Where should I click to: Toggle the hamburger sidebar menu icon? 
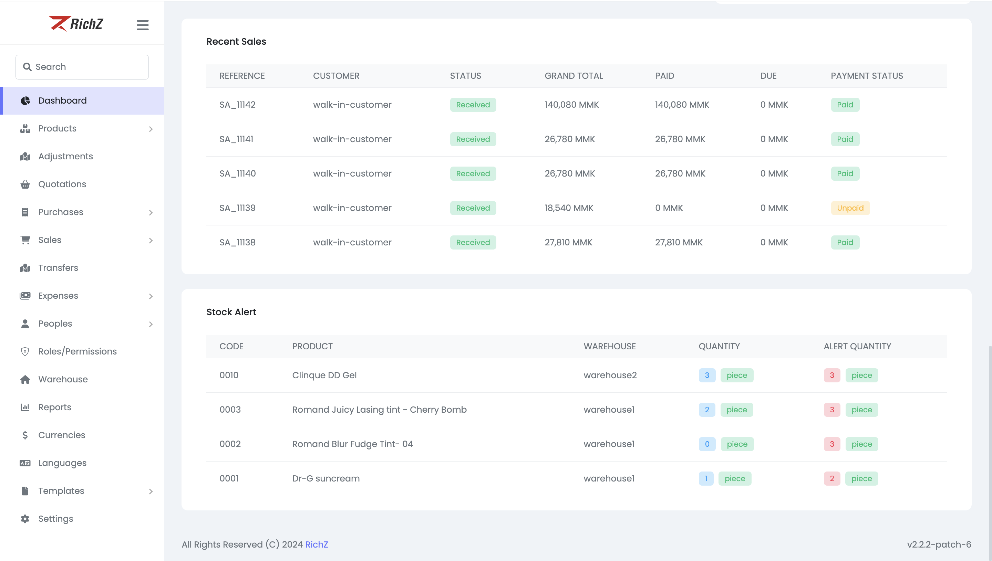(143, 25)
